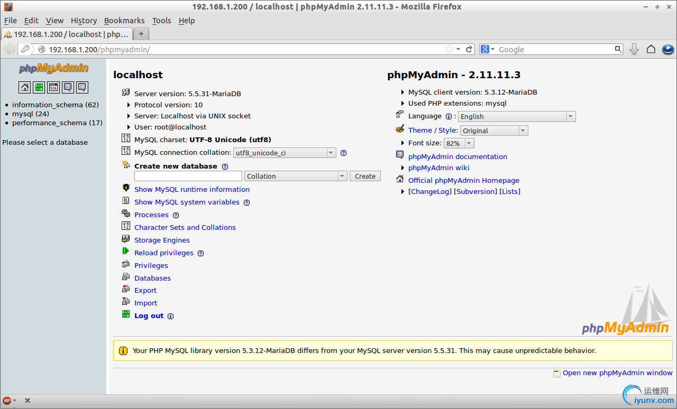Open the Character Sets and Collations link
This screenshot has width=677, height=409.
[185, 227]
